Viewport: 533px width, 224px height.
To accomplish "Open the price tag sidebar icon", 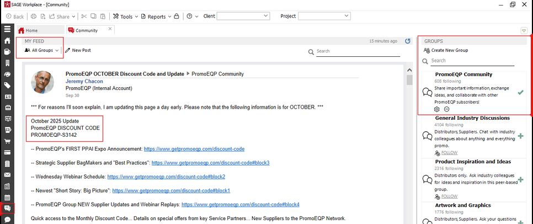I will [x=7, y=86].
